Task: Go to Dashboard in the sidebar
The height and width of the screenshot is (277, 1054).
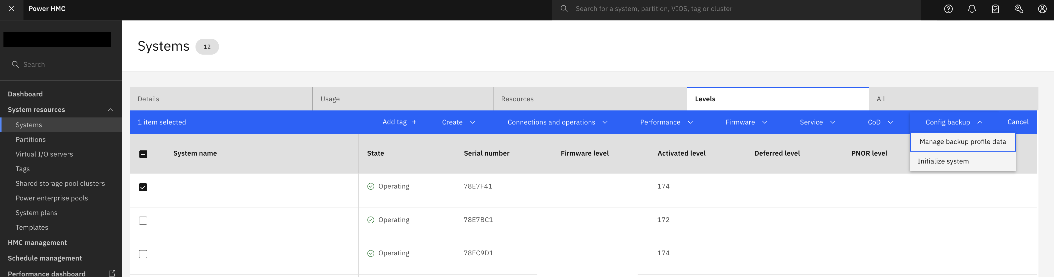Action: [25, 94]
